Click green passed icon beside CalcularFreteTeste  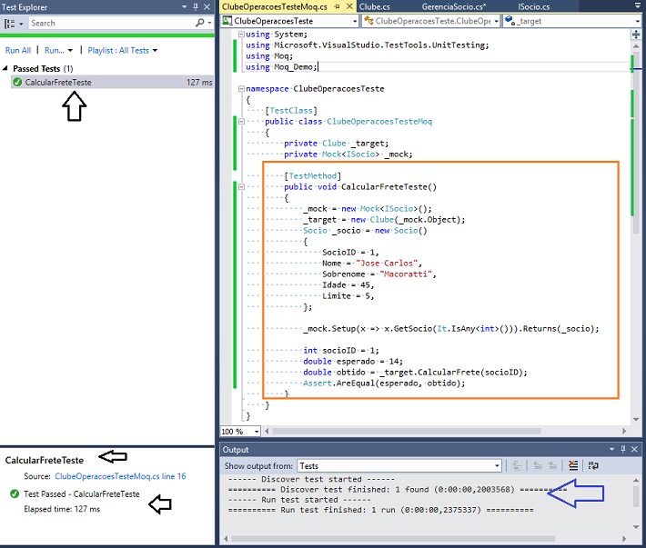[17, 83]
